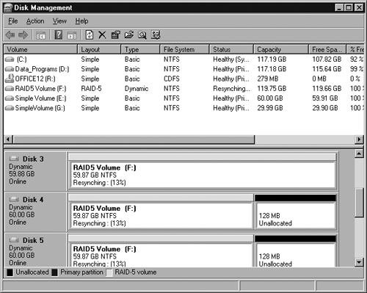Image resolution: width=367 pixels, height=293 pixels.
Task: Select the RAID5 Volume (F:) volume row
Action: [184, 89]
